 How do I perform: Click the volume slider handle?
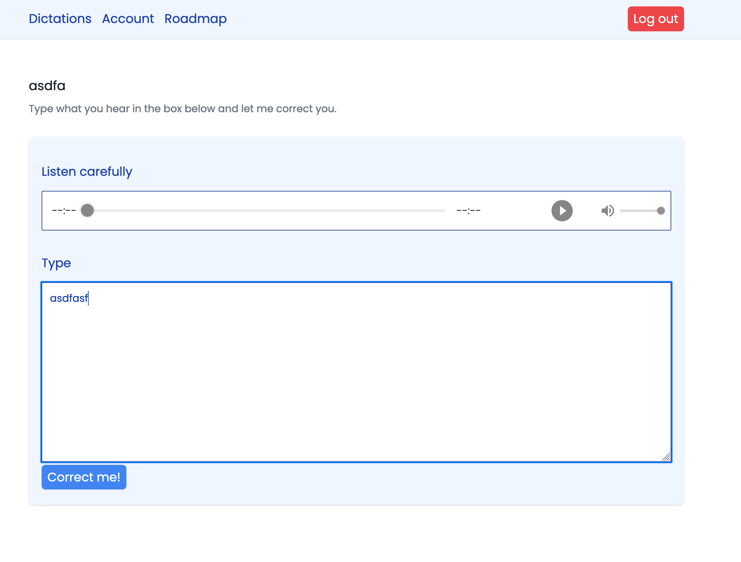click(661, 211)
